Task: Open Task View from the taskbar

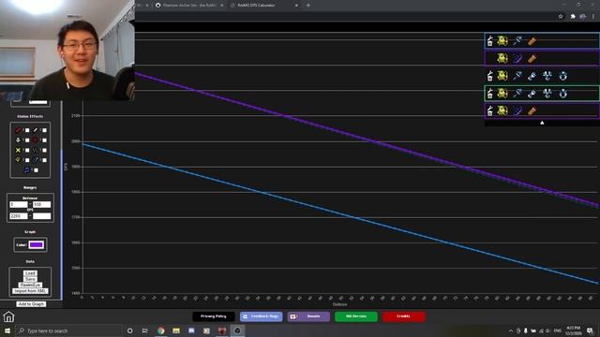Action: coord(145,330)
